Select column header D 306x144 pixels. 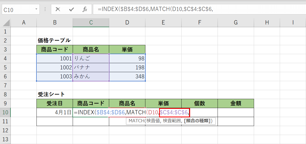pos(127,22)
